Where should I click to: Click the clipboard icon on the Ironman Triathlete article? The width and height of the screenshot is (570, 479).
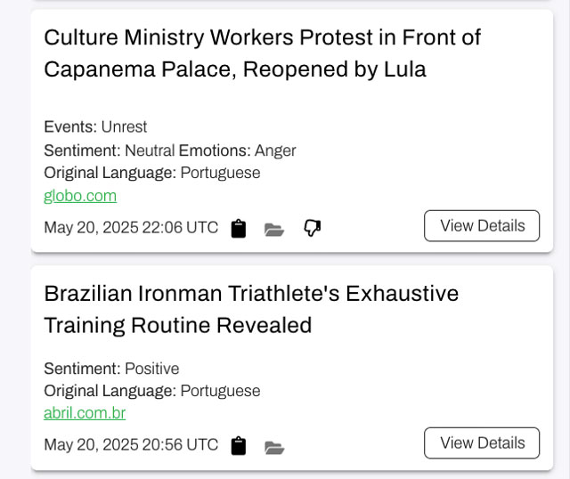pos(238,446)
